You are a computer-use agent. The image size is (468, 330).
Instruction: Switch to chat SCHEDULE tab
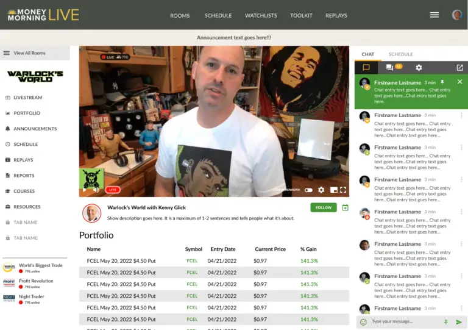tap(400, 54)
